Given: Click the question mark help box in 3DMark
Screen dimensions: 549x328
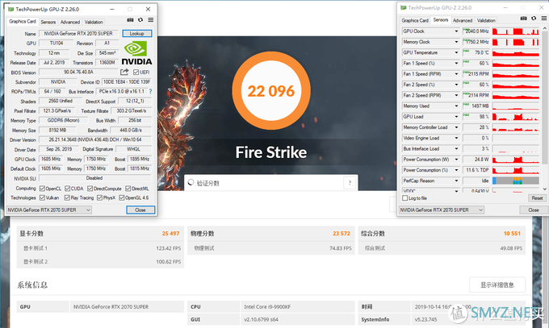Looking at the screenshot, I should click(350, 182).
